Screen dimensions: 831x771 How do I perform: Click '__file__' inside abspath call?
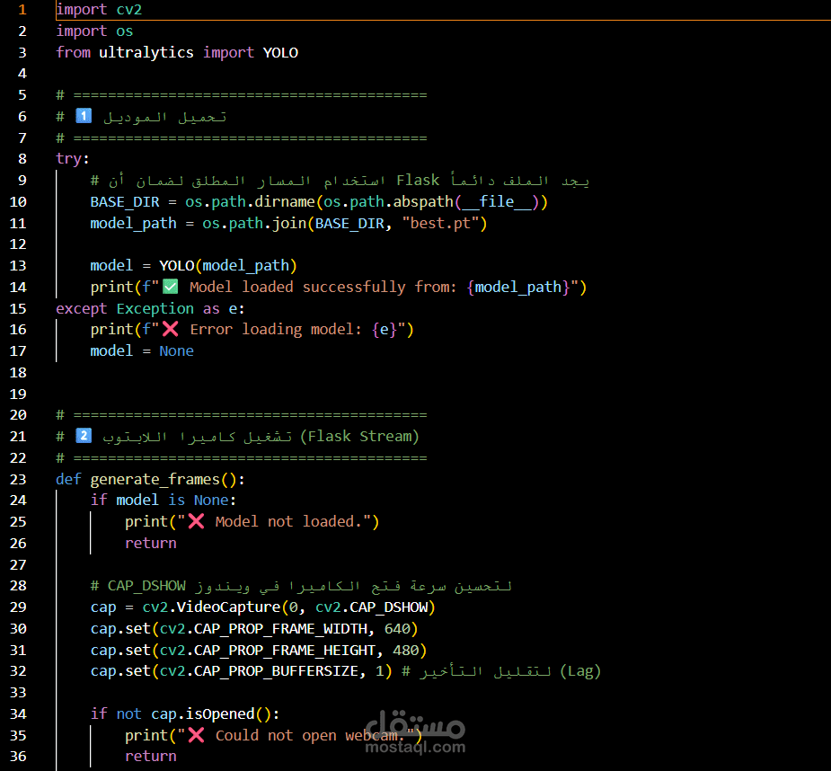coord(497,202)
